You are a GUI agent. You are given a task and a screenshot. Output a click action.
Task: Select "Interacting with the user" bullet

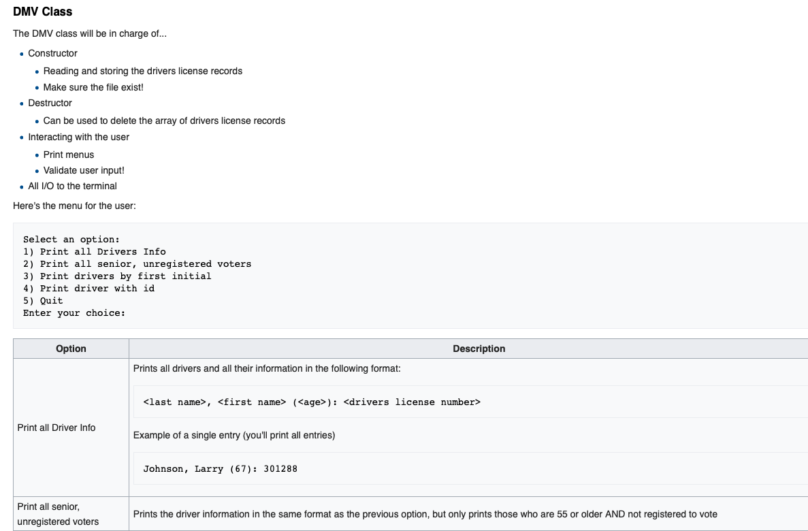79,137
